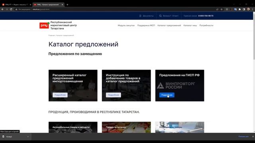Click Республиканский маркетинговый центр Татарстана title
The width and height of the screenshot is (255, 143).
(x=64, y=25)
